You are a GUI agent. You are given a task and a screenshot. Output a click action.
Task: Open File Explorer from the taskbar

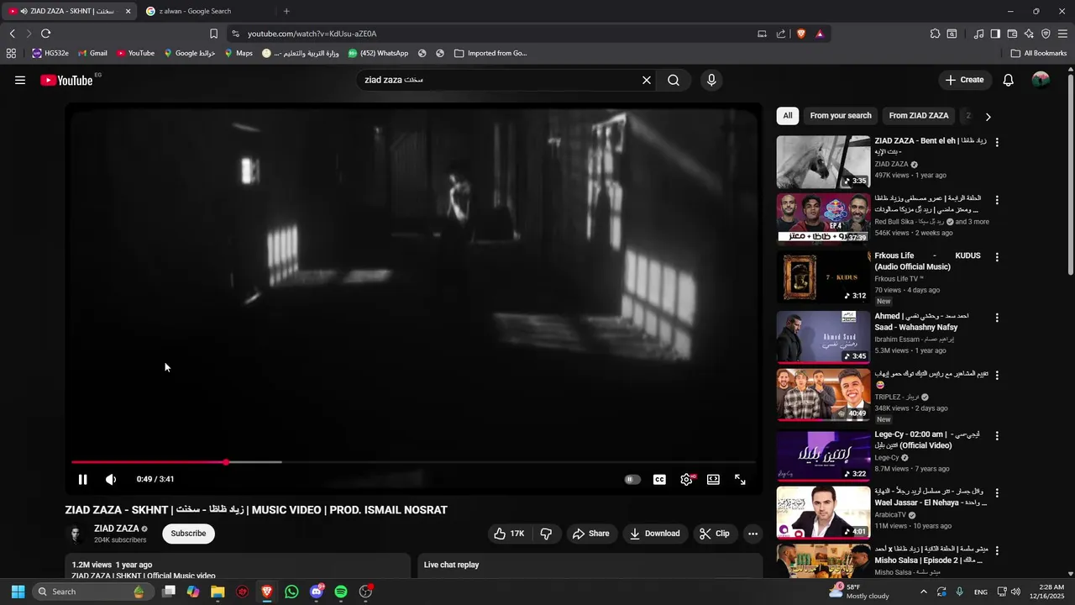[x=218, y=592]
